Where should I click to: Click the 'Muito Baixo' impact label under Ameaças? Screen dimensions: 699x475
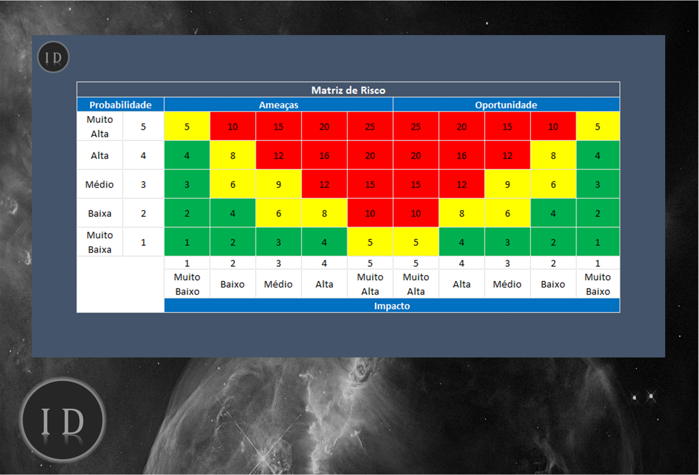[187, 284]
